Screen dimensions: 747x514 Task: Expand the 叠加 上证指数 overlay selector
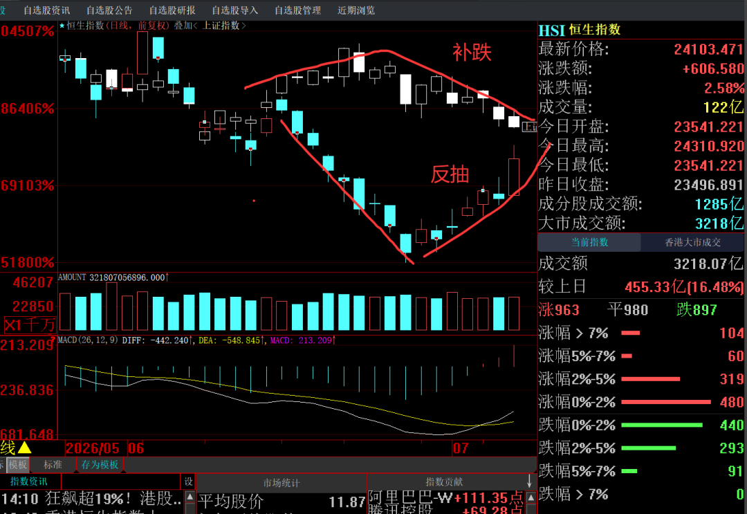coord(210,26)
